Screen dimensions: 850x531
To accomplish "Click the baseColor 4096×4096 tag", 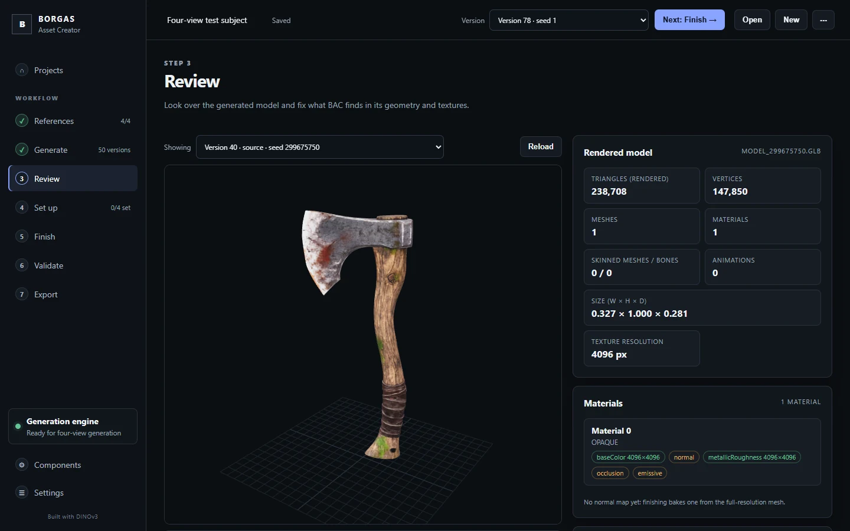I will coord(628,457).
